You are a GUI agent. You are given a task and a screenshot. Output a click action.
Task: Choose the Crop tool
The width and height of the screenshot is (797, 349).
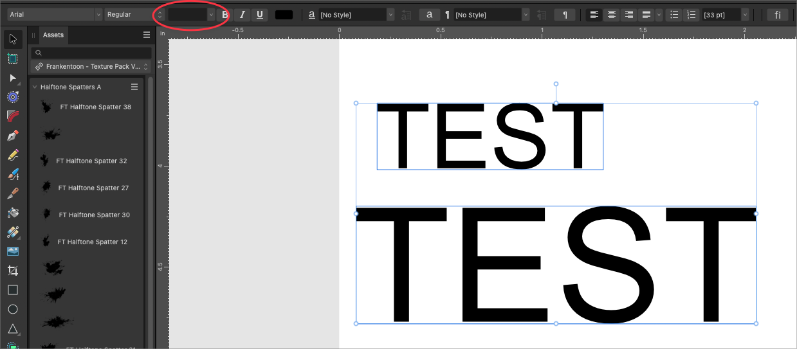coord(13,271)
